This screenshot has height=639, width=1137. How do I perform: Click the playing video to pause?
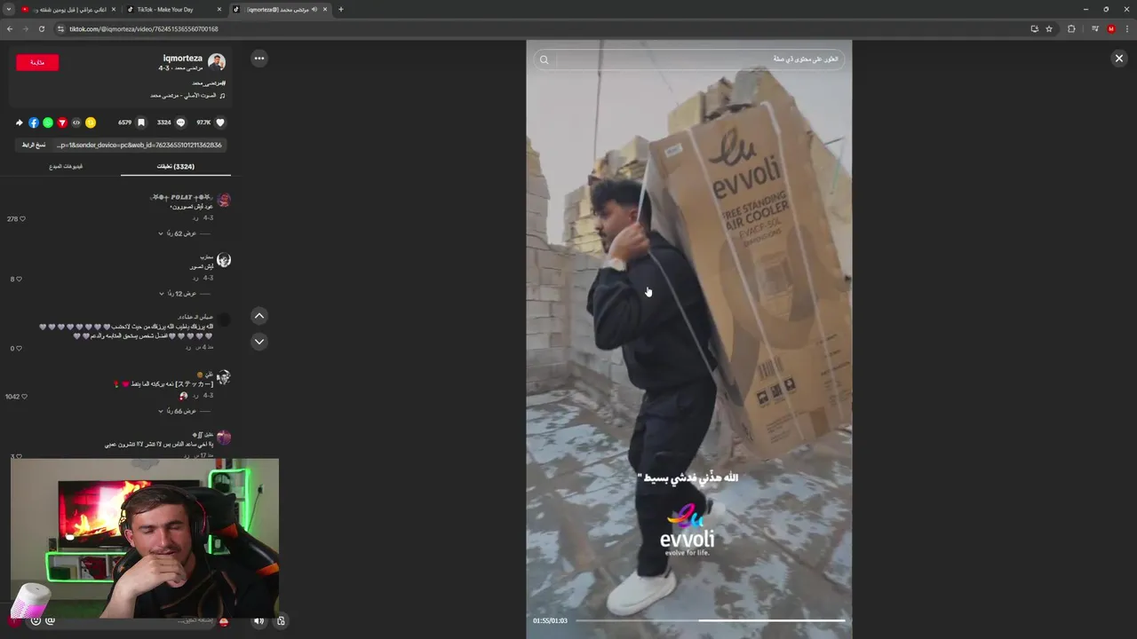688,339
